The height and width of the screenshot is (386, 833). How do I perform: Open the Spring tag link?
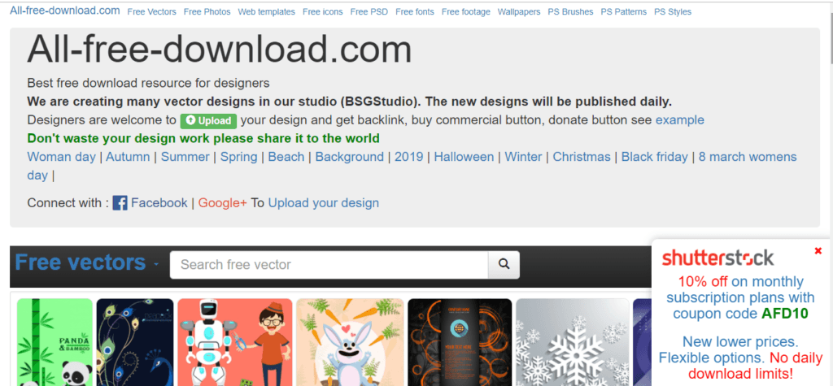tap(239, 157)
